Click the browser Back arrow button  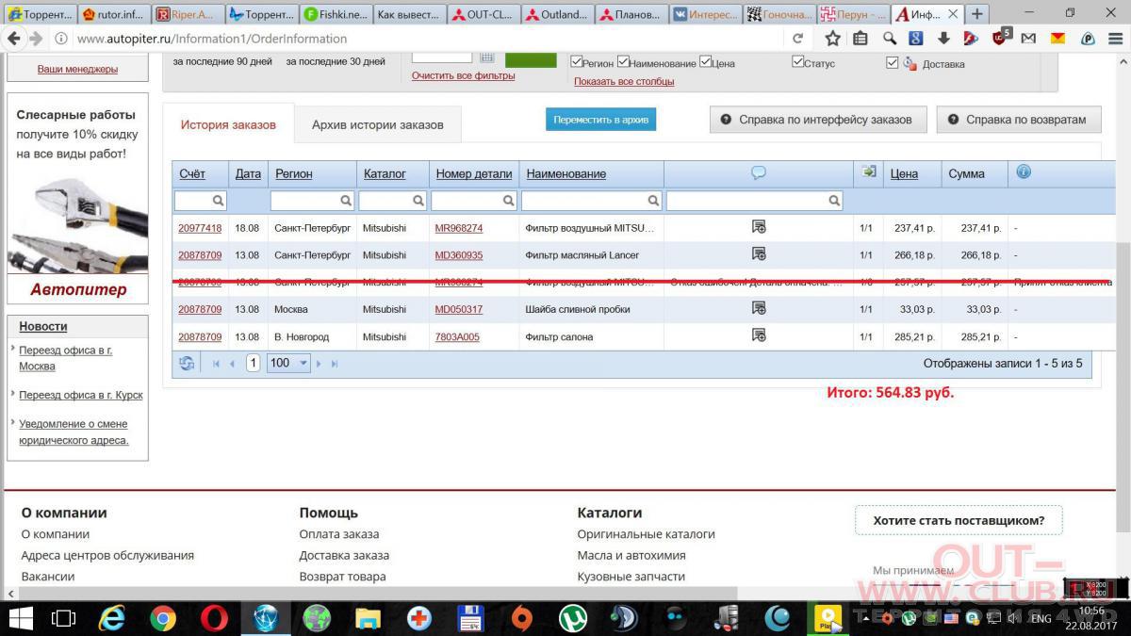click(x=14, y=39)
